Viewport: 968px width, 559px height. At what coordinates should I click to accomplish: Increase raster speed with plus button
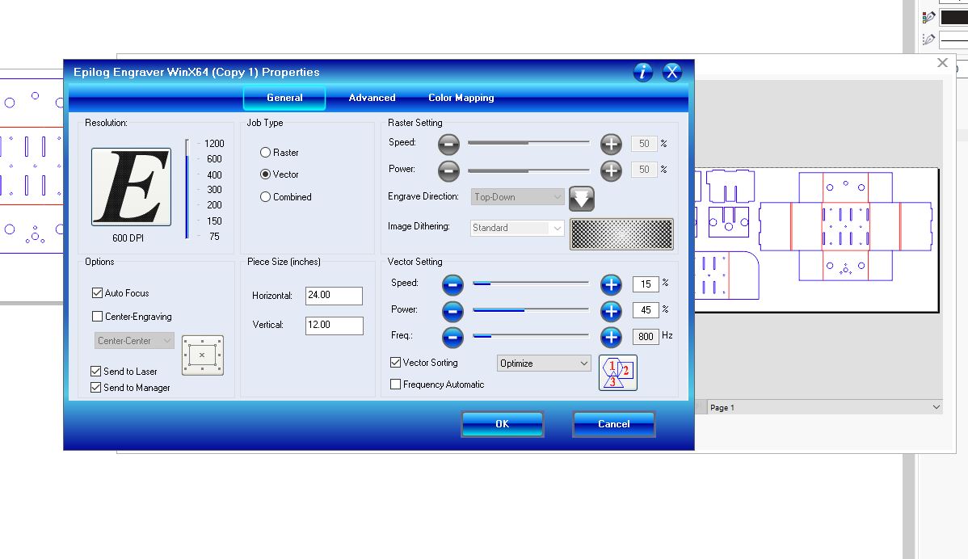tap(611, 145)
